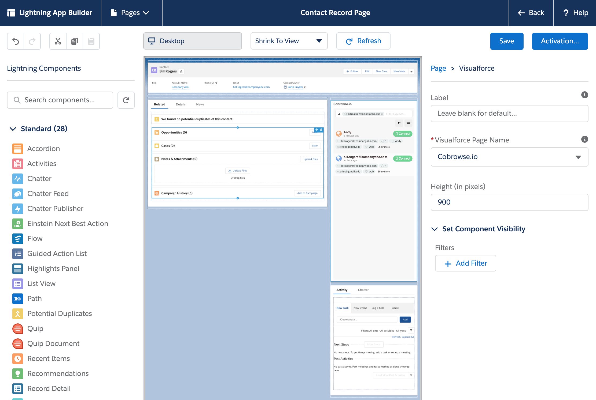Select the Highlights Panel icon
The width and height of the screenshot is (596, 400).
click(18, 269)
